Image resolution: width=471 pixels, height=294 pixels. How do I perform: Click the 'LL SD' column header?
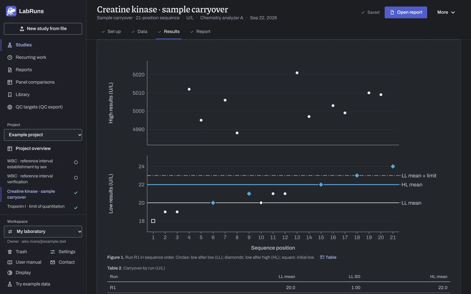click(x=355, y=277)
